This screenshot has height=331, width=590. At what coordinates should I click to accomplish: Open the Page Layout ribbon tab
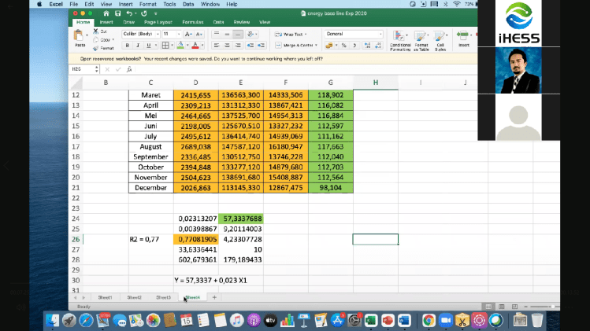158,22
